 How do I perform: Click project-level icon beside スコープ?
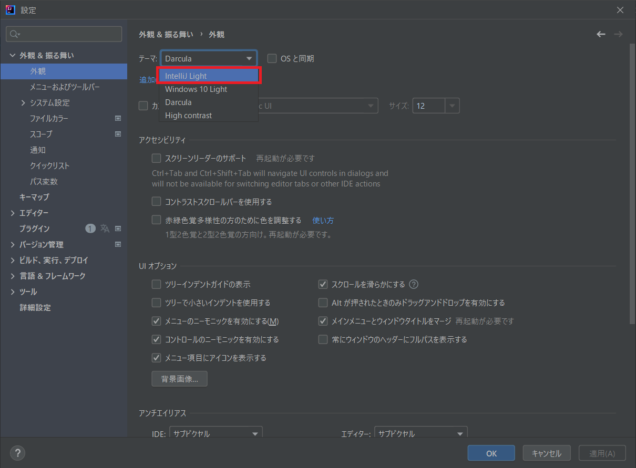coord(118,134)
